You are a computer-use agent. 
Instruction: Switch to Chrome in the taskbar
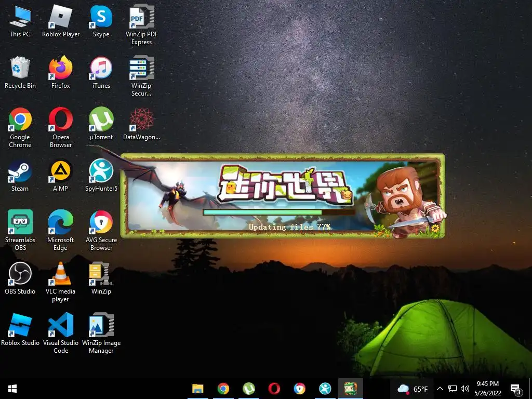coord(223,389)
